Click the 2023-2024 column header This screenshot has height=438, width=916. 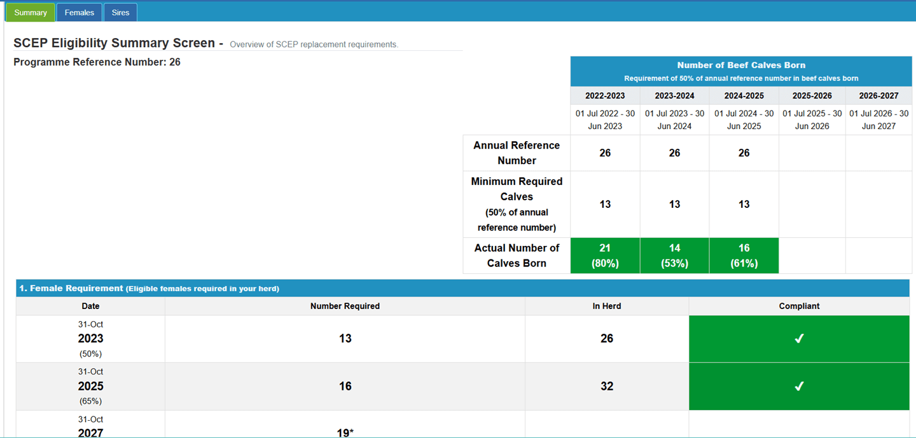pos(674,95)
